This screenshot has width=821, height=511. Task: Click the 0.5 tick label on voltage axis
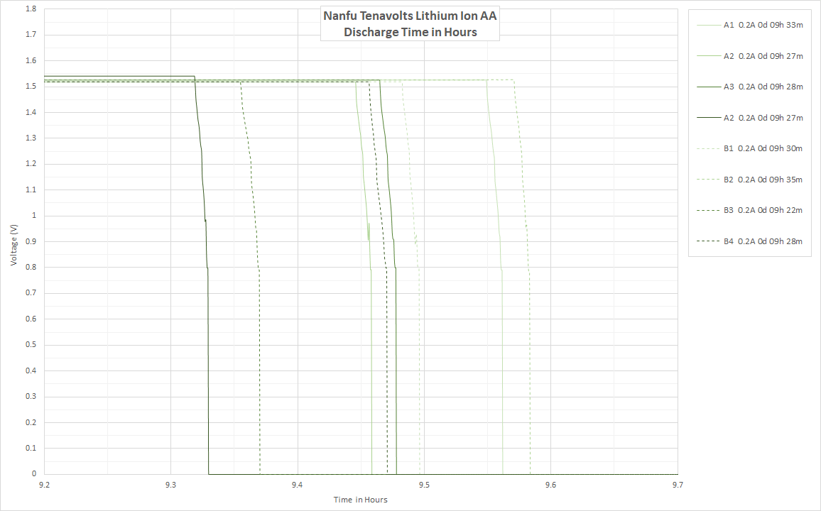tap(32, 345)
